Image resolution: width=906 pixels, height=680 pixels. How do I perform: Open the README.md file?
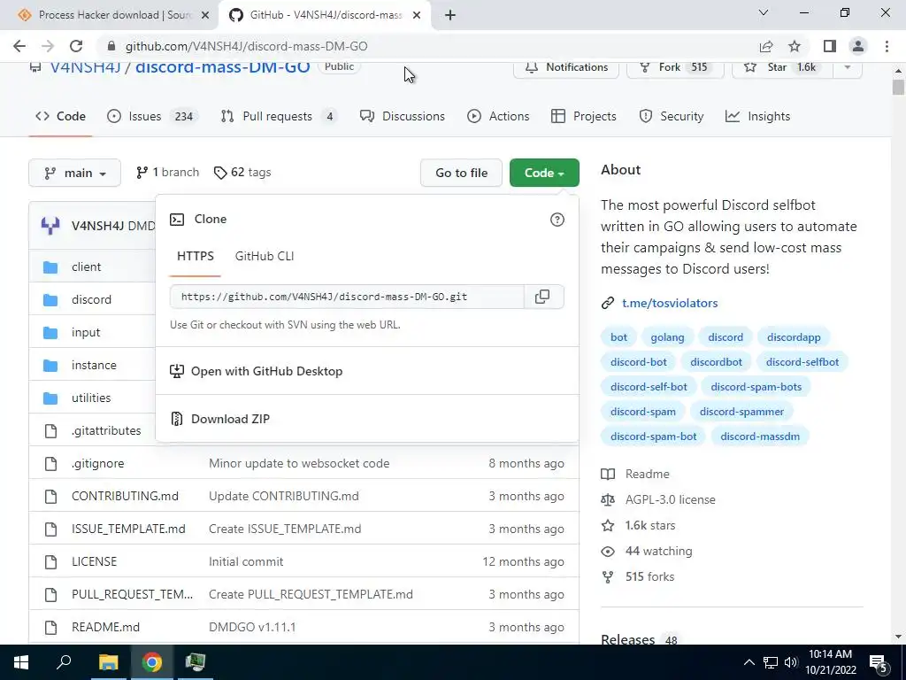click(x=106, y=628)
